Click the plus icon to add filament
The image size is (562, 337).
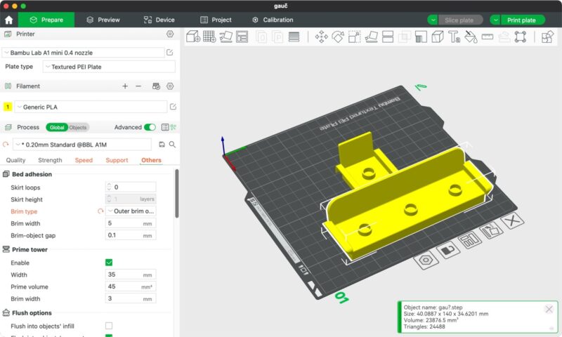(125, 86)
